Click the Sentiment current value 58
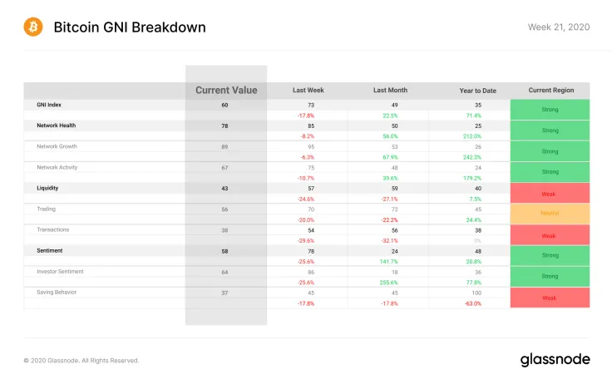Screen dimensions: 612x384 click(x=225, y=251)
